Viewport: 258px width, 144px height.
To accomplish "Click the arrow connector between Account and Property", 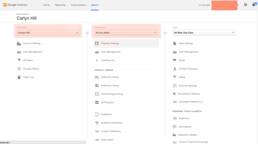I will [x=87, y=33].
